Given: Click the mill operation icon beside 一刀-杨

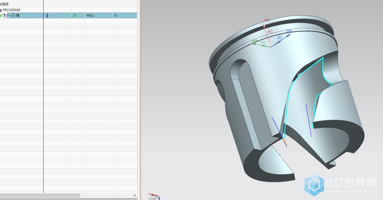Looking at the screenshot, I should pyautogui.click(x=5, y=16).
